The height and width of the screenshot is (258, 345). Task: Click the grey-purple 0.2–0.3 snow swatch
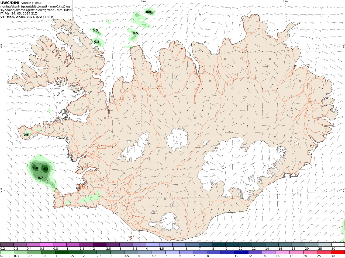pyautogui.click(x=7, y=245)
